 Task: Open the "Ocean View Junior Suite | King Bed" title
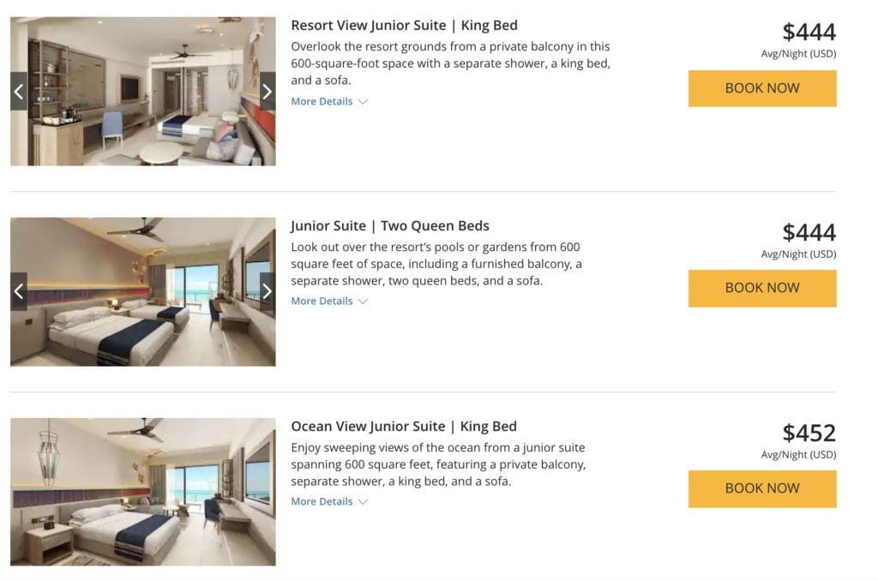[x=404, y=427]
